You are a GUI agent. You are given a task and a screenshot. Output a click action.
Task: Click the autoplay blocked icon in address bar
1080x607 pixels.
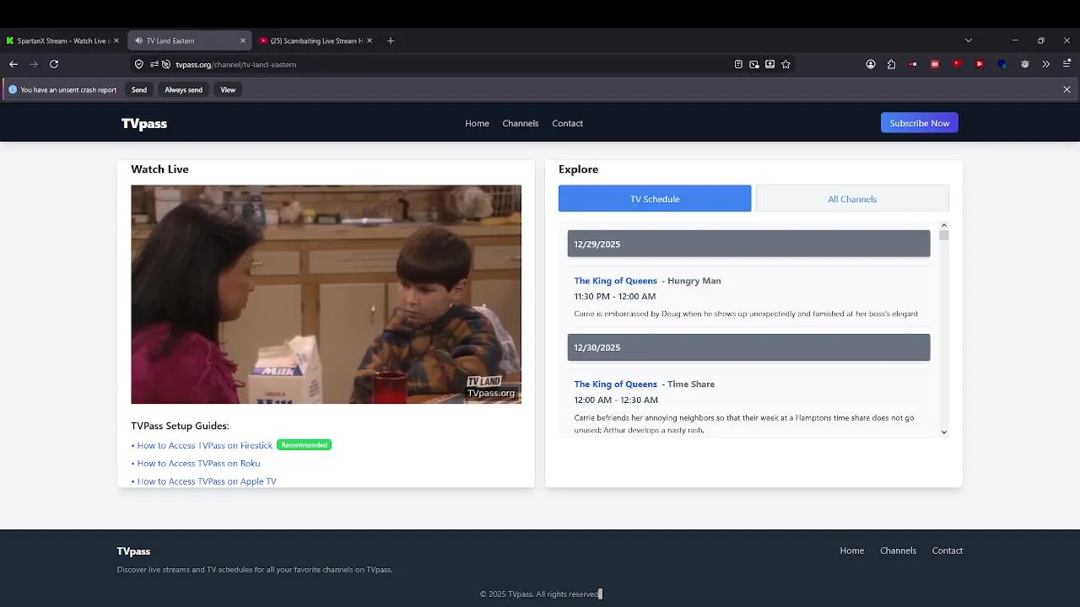click(x=166, y=64)
